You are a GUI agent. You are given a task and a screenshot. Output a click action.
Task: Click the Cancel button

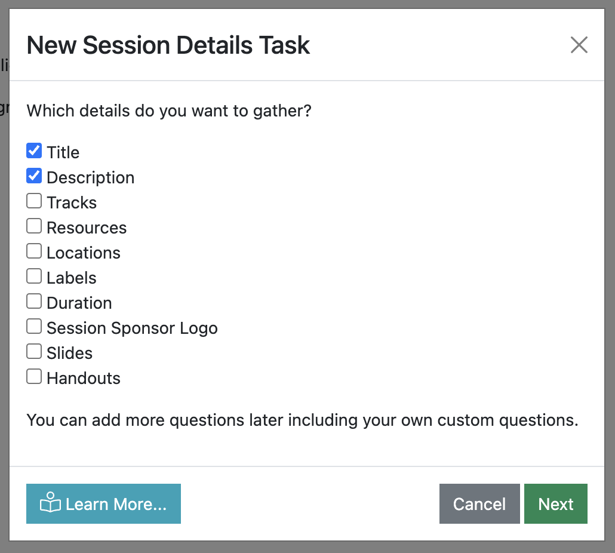479,503
